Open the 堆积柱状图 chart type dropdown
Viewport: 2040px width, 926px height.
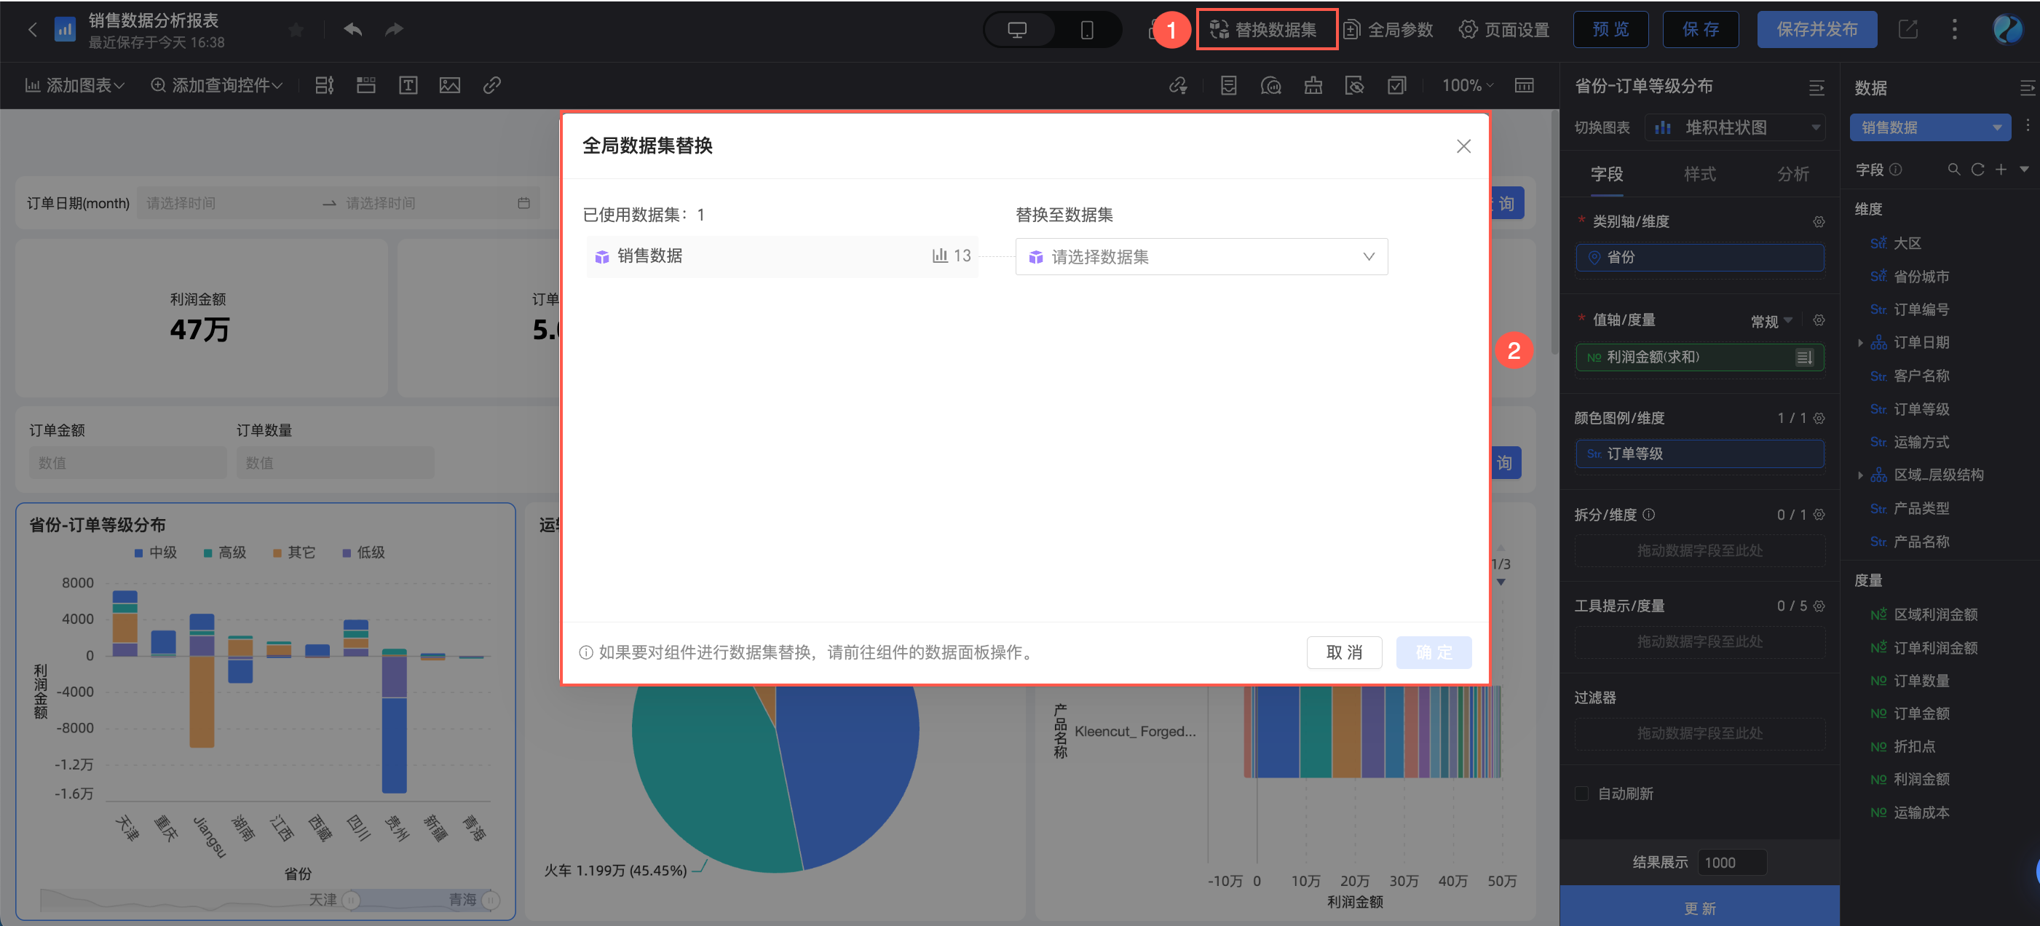point(1734,127)
